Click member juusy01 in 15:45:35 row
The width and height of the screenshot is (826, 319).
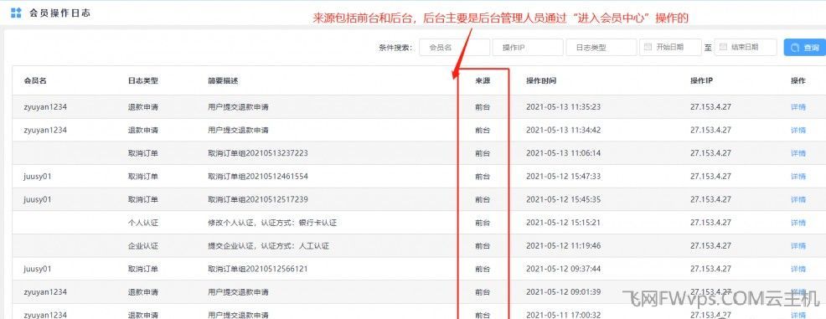tap(38, 199)
